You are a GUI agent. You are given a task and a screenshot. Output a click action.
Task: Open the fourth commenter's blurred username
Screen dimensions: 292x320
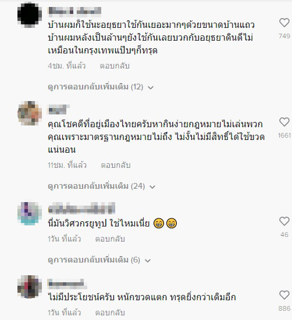[x=67, y=283]
